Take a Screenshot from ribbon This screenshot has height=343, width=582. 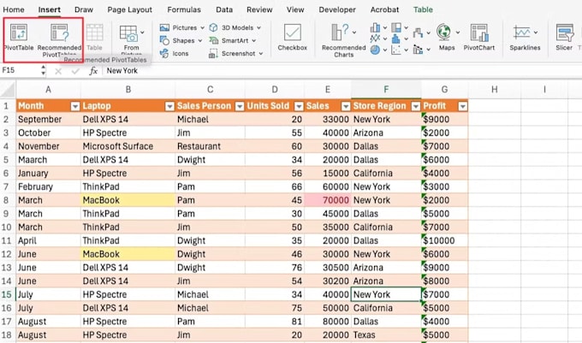232,53
